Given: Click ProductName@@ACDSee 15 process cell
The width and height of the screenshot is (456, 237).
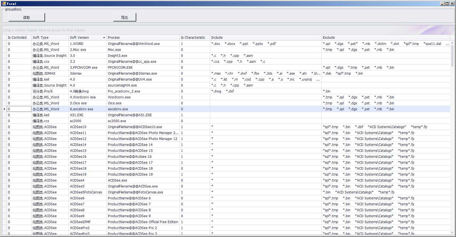Looking at the screenshot, I should click(143, 150).
